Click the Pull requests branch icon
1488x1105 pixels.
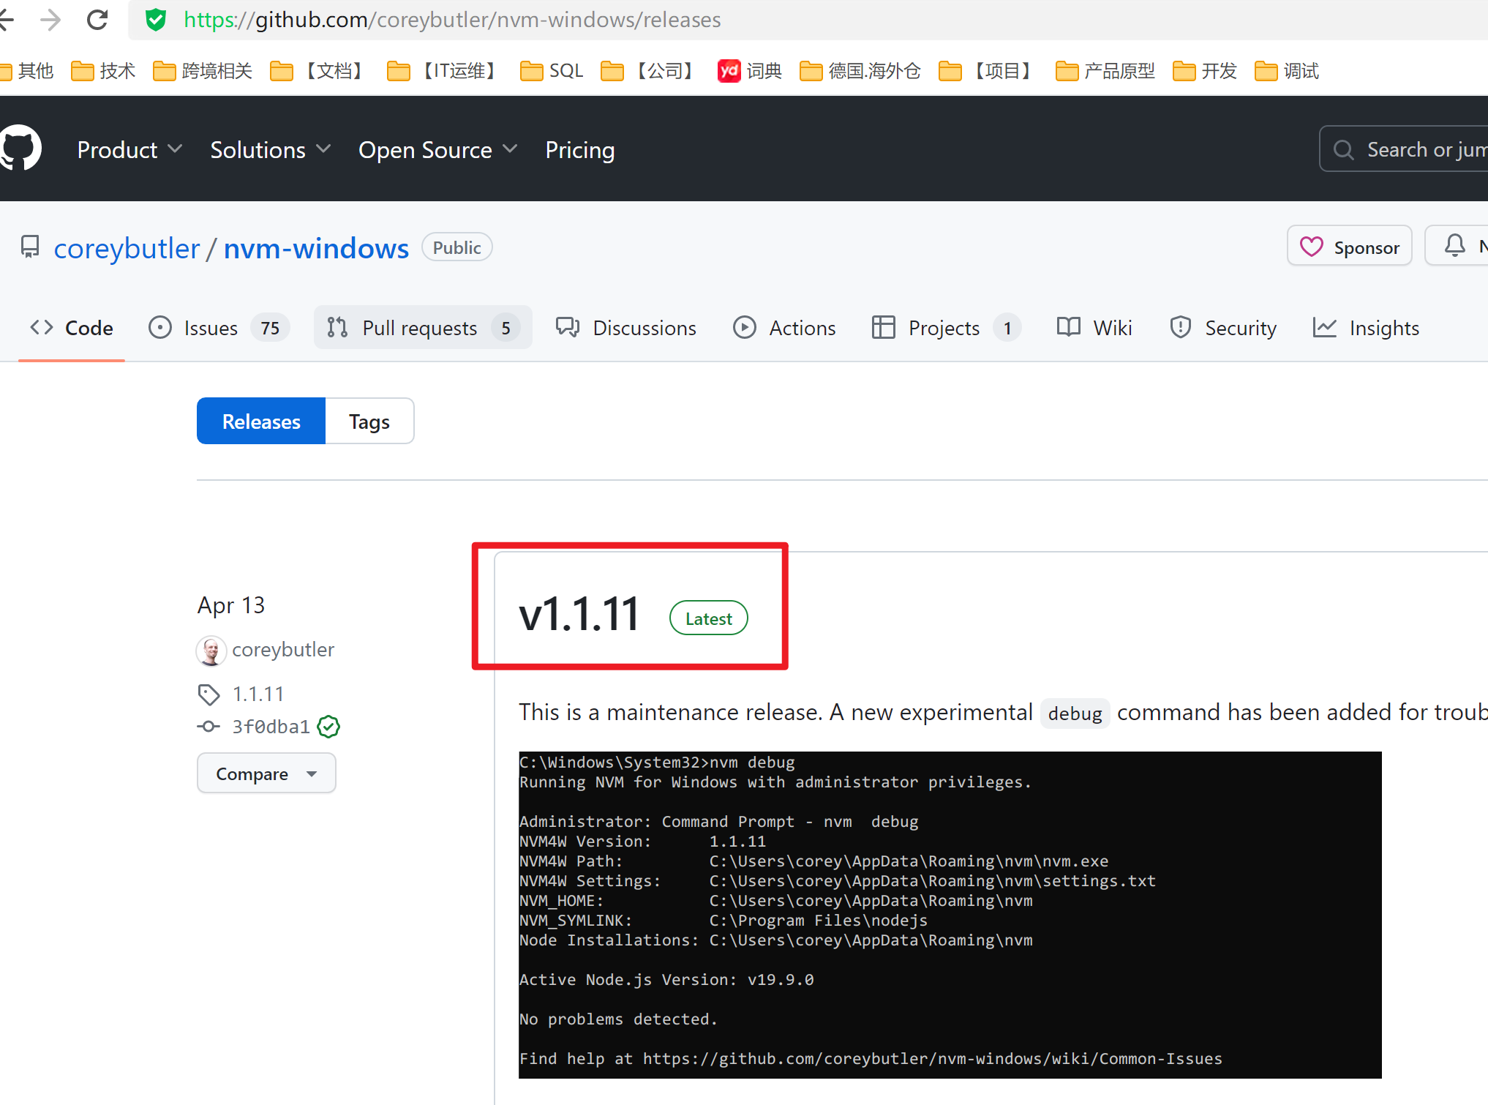337,327
